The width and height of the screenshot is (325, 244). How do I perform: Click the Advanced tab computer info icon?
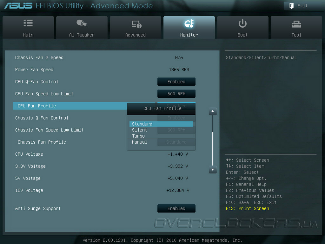pos(136,24)
